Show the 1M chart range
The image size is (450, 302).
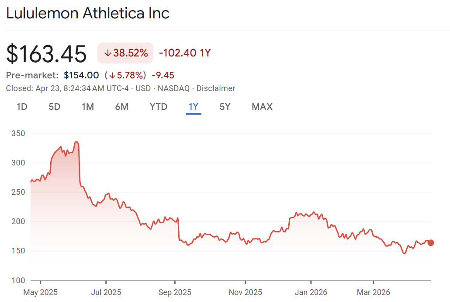(88, 106)
